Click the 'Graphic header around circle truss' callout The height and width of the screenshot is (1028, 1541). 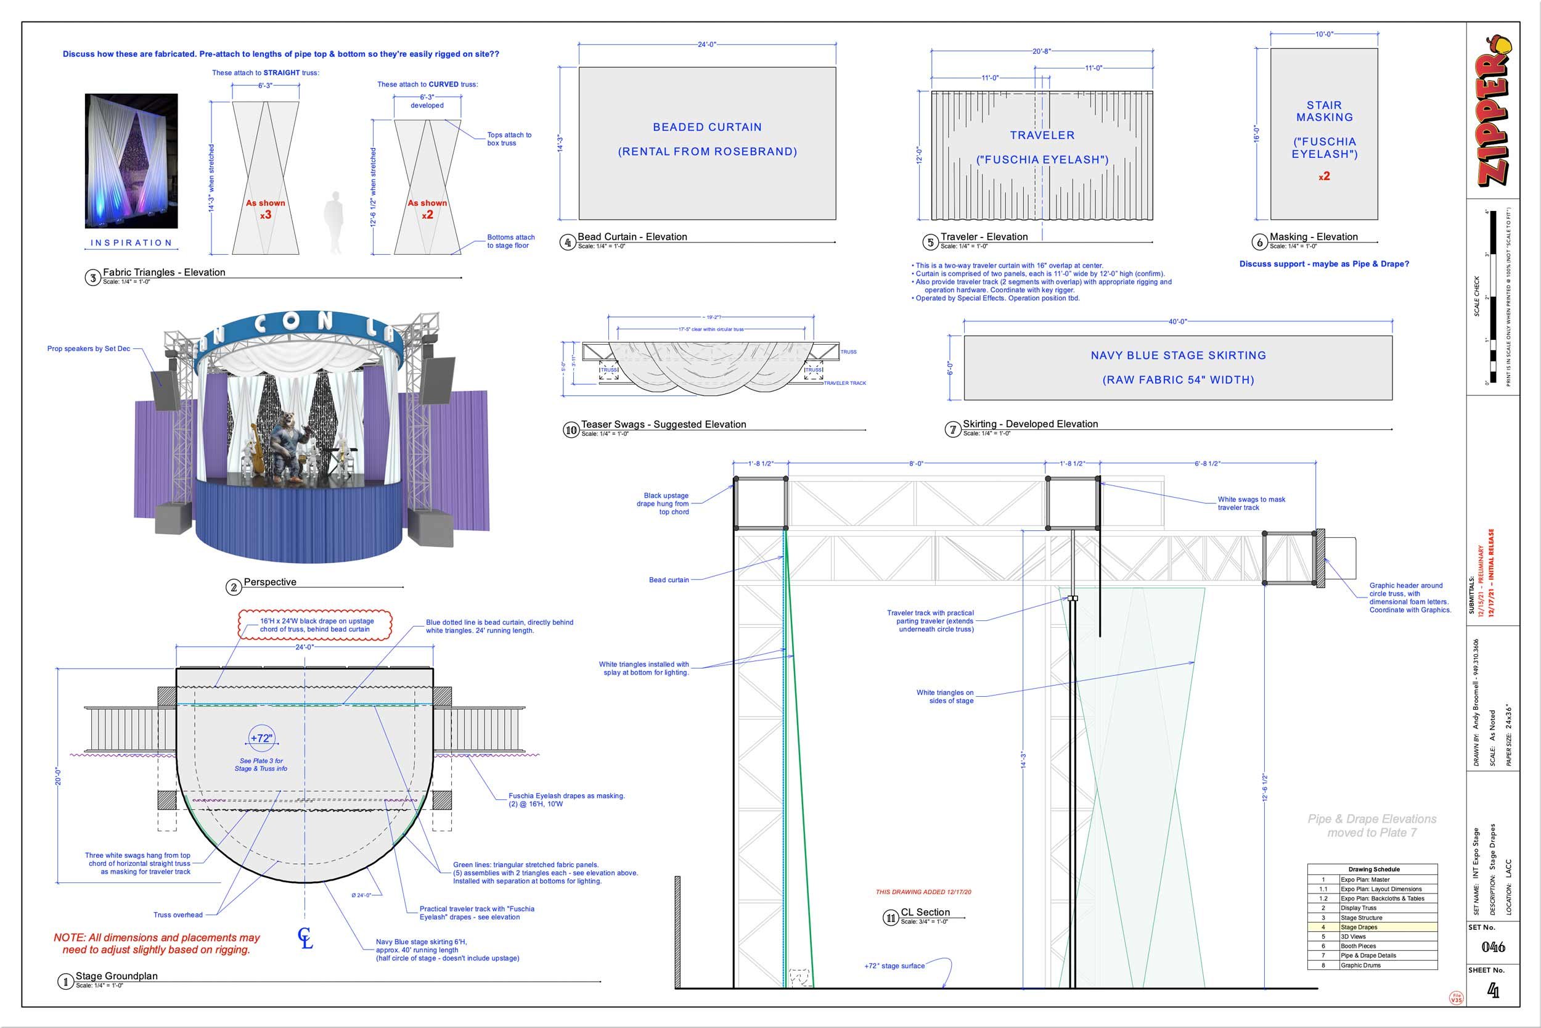(x=1410, y=598)
